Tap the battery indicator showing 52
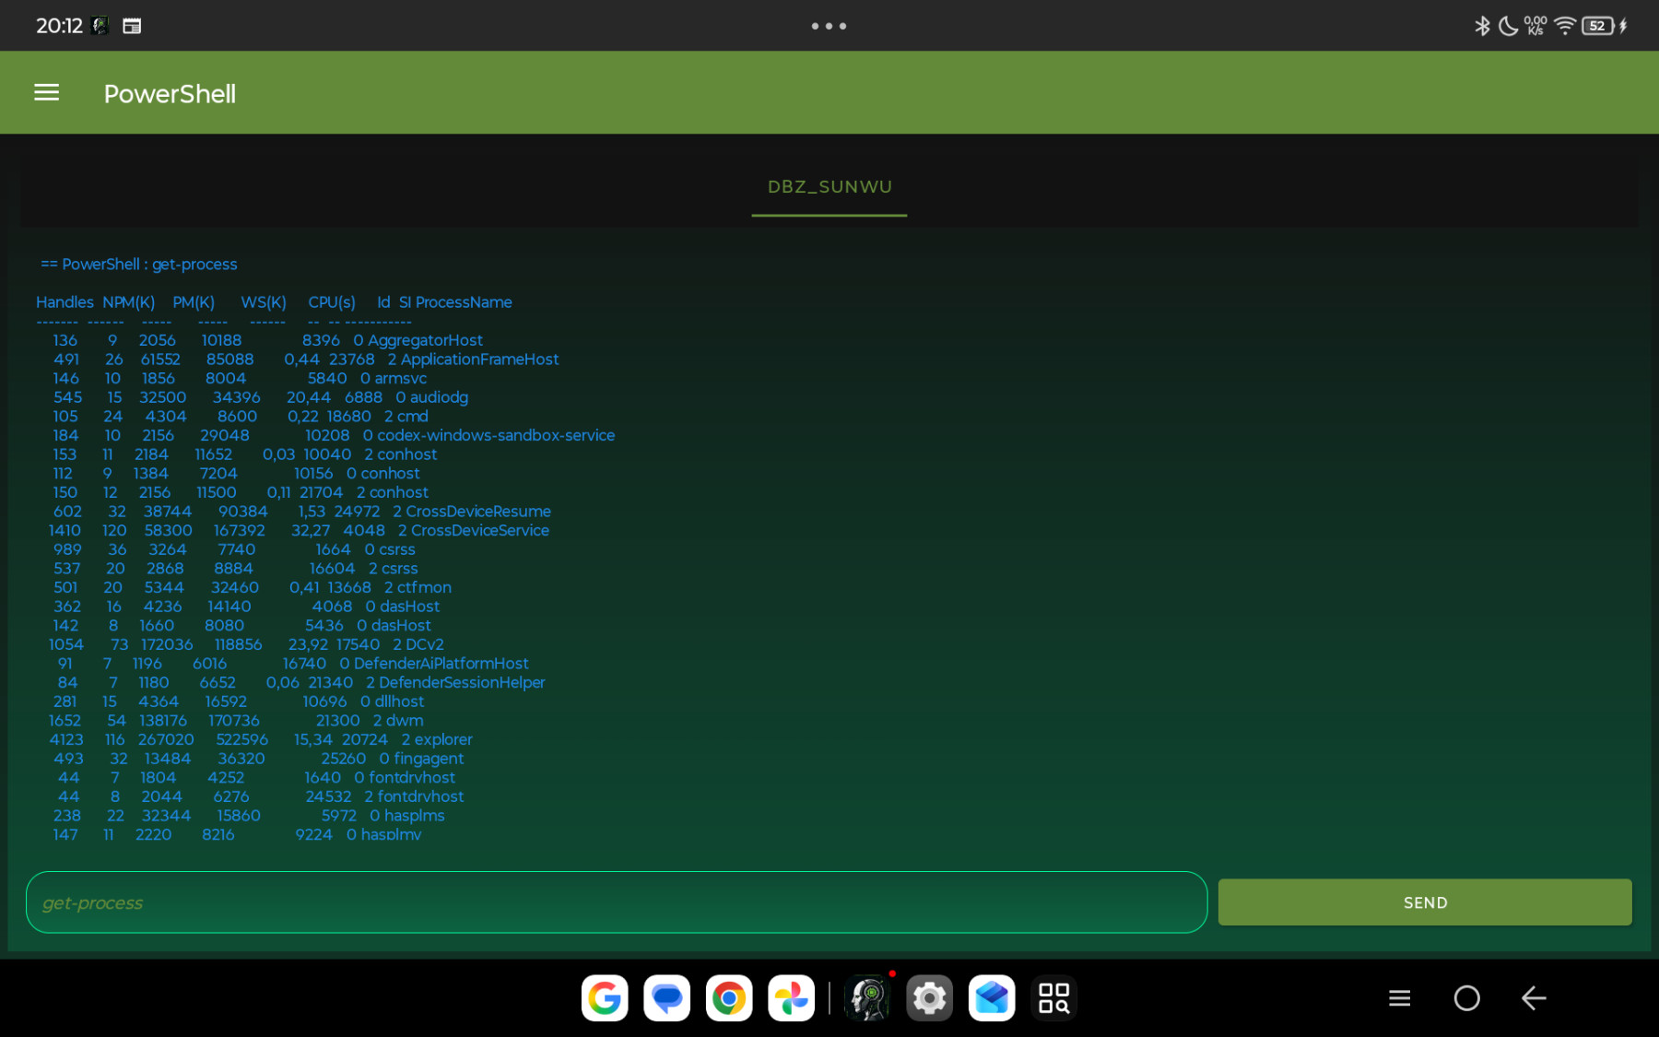Viewport: 1659px width, 1037px height. click(x=1598, y=26)
